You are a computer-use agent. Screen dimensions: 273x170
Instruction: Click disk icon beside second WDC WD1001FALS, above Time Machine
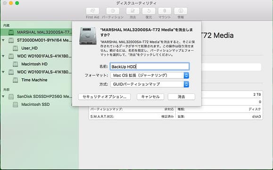pos(11,72)
